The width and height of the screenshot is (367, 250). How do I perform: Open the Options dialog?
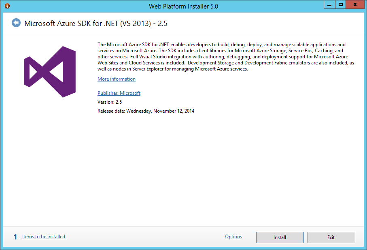233,237
